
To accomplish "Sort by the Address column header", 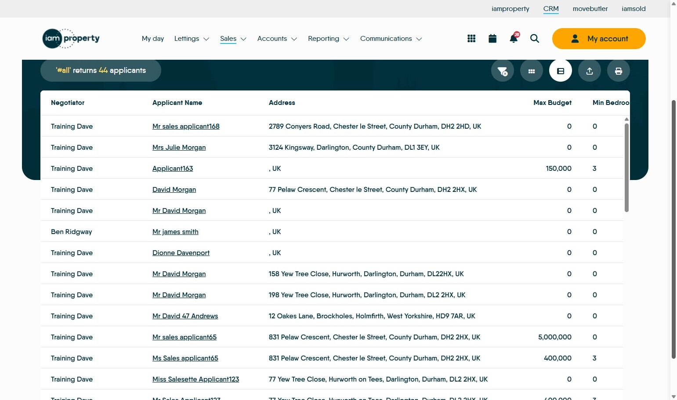I will point(282,103).
